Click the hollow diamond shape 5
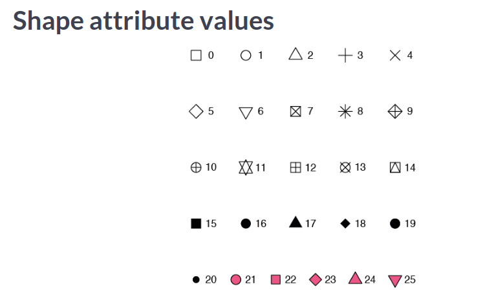Image resolution: width=483 pixels, height=302 pixels. pos(196,112)
